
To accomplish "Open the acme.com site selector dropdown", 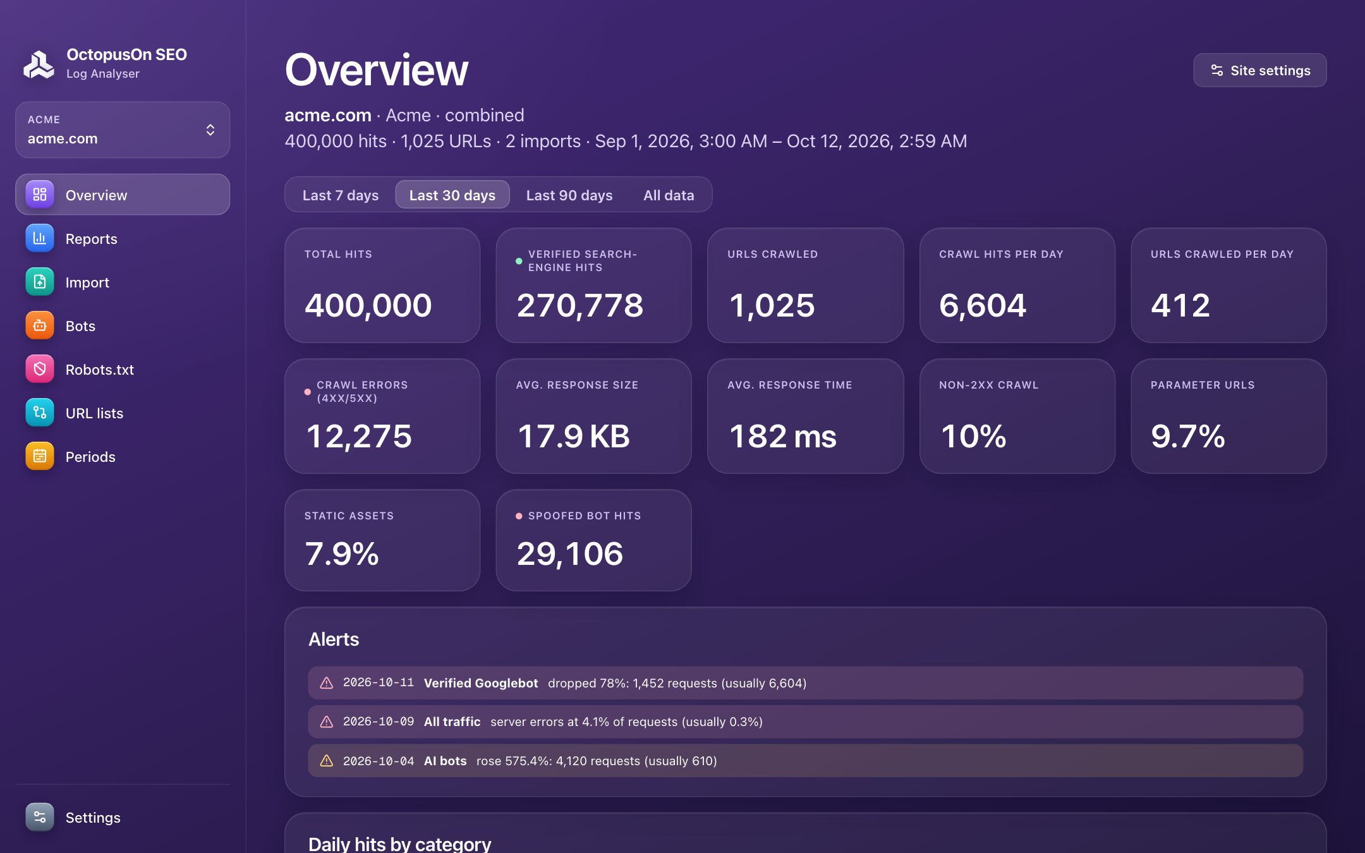I will [123, 130].
